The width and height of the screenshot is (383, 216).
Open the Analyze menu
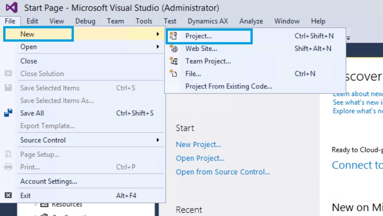coord(251,21)
